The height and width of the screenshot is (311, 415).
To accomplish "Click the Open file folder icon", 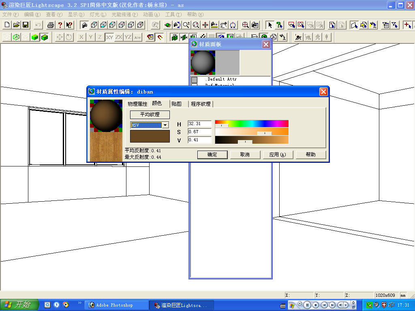I will [16, 25].
